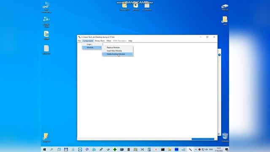This screenshot has width=270, height=152.
Task: Open the notification center icon
Action: click(x=227, y=149)
